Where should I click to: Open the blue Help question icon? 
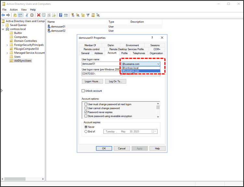click(x=61, y=15)
